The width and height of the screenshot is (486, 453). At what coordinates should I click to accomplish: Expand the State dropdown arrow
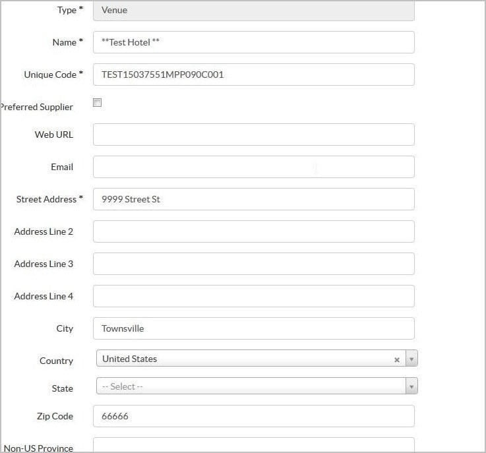411,386
